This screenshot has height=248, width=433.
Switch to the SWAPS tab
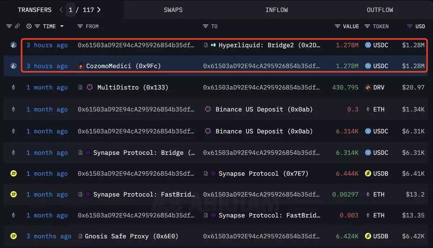(x=173, y=10)
